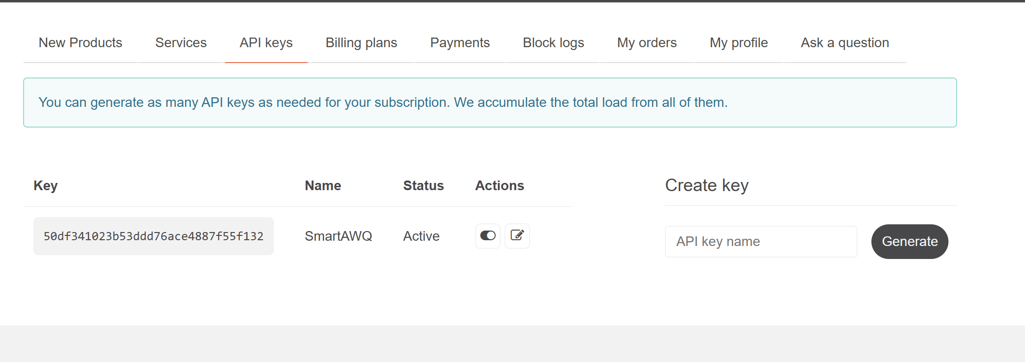Switch to the Services tab
The width and height of the screenshot is (1025, 362).
point(181,43)
